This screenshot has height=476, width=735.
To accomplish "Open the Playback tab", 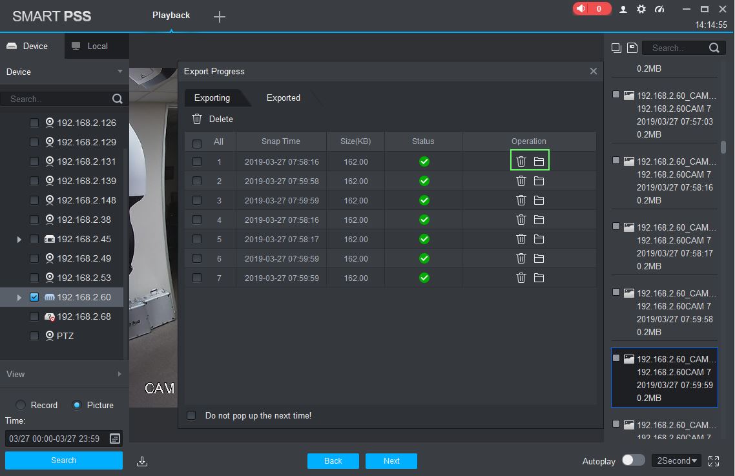I will click(x=171, y=16).
